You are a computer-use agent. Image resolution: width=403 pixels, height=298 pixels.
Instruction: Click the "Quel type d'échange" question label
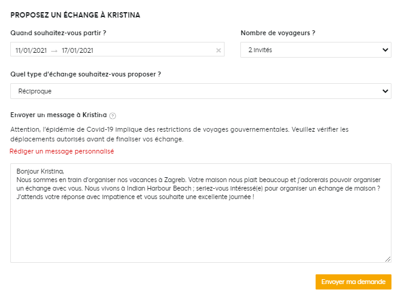[86, 74]
